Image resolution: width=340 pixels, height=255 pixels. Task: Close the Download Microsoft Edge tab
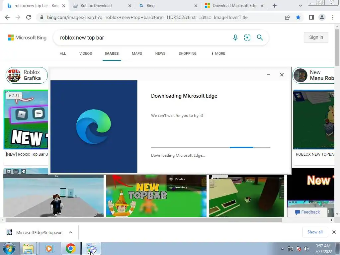(262, 6)
